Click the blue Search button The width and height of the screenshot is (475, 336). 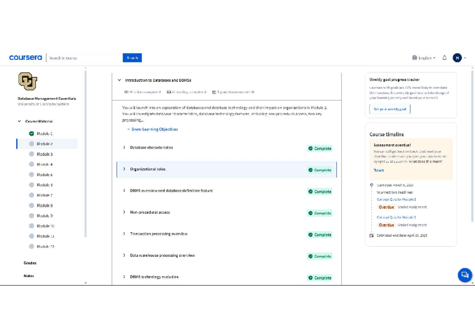pyautogui.click(x=132, y=58)
